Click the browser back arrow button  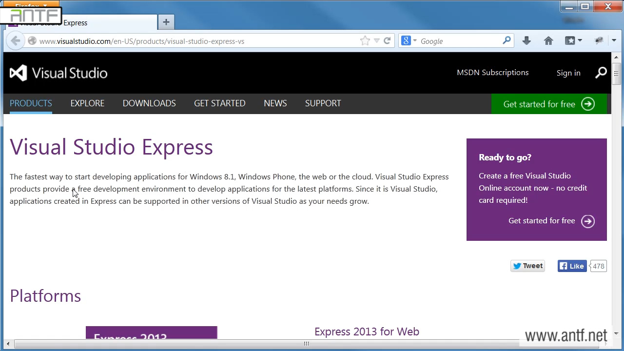pyautogui.click(x=15, y=41)
